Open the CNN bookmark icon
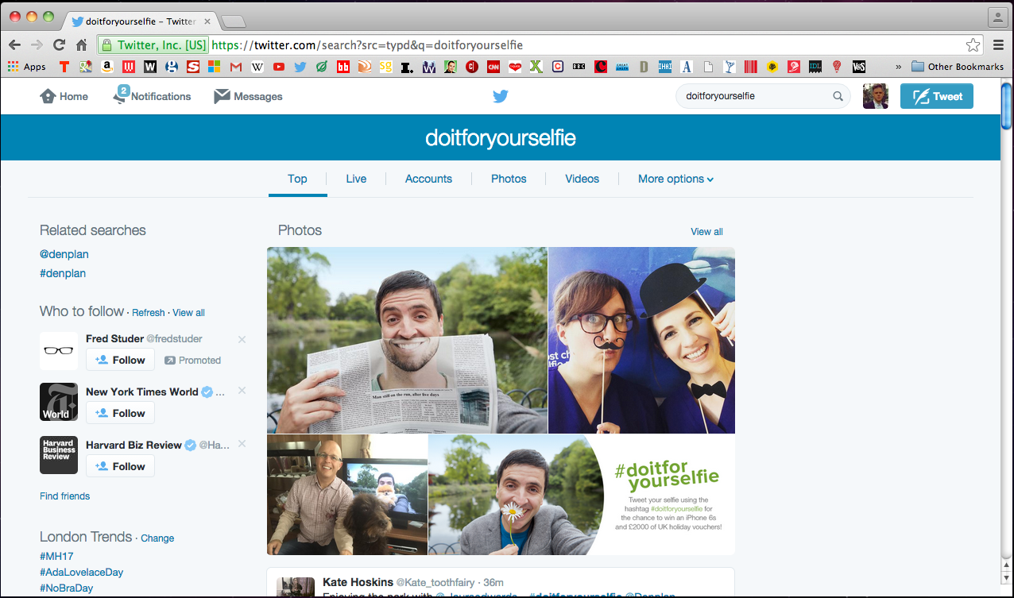Image resolution: width=1014 pixels, height=598 pixels. pyautogui.click(x=493, y=67)
